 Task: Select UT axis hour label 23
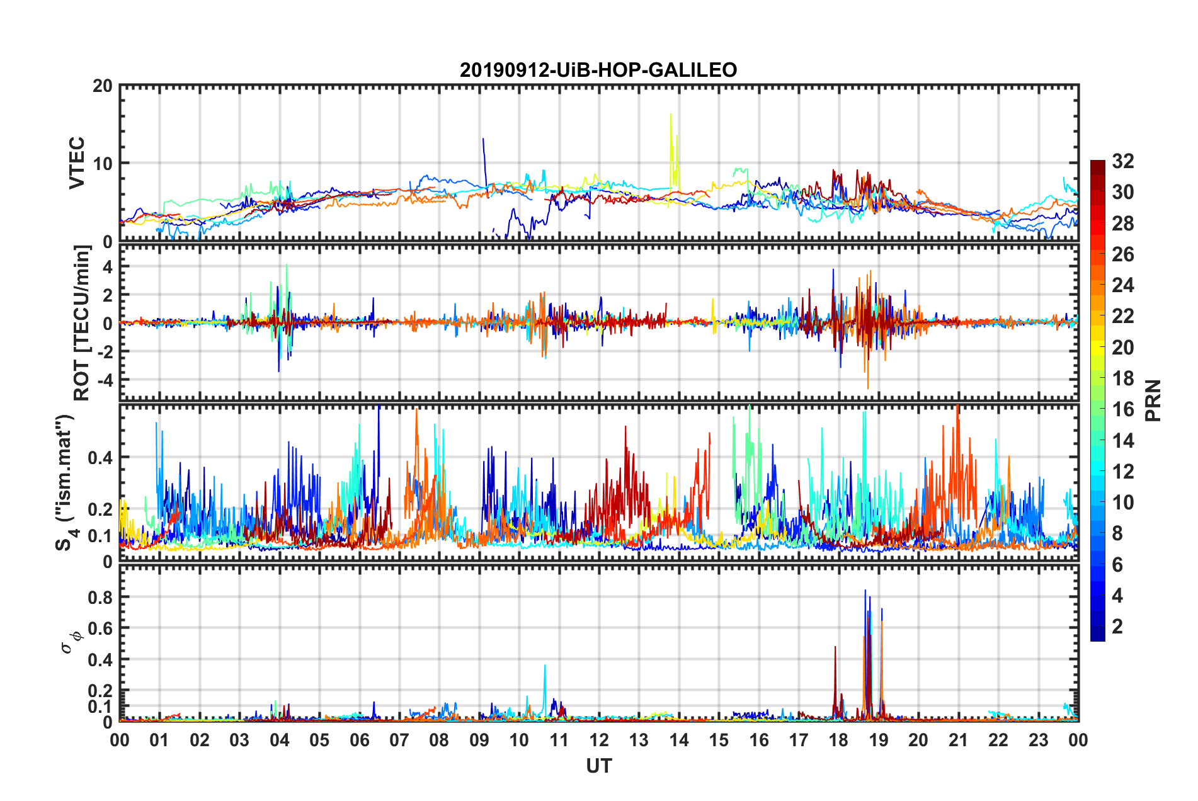[x=1039, y=740]
